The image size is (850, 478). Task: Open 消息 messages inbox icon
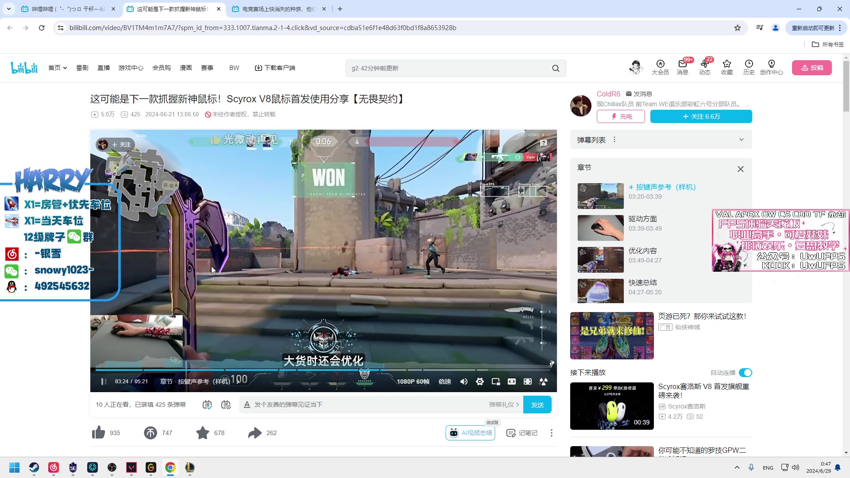coord(683,67)
